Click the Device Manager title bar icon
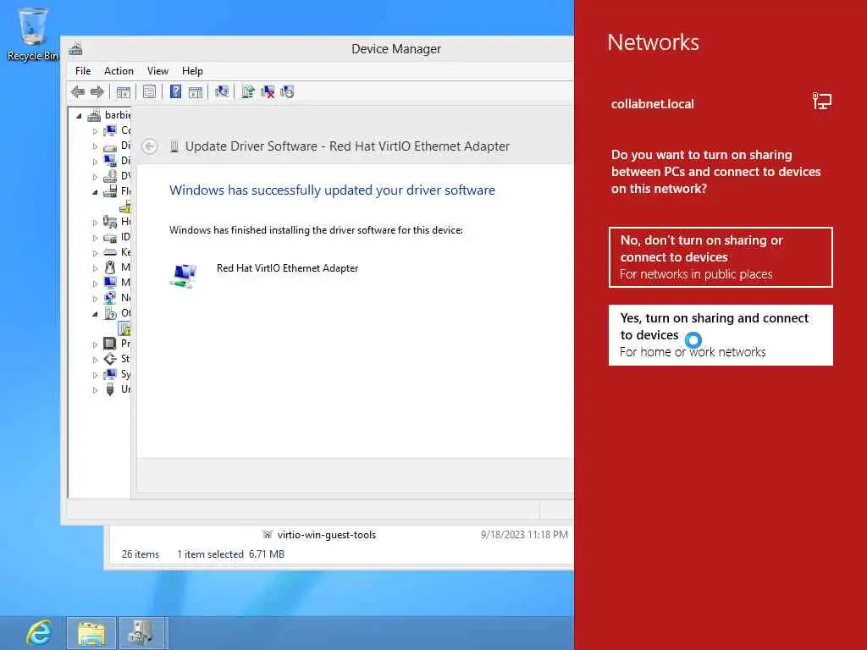The width and height of the screenshot is (867, 650). (75, 49)
